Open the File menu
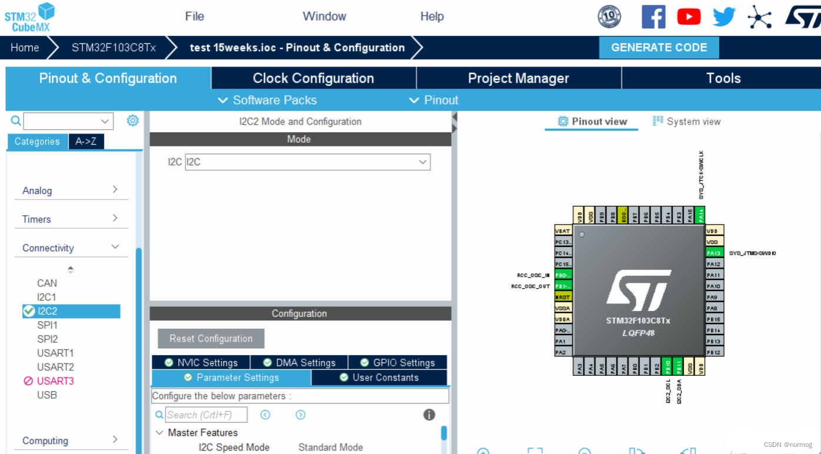 (x=195, y=16)
